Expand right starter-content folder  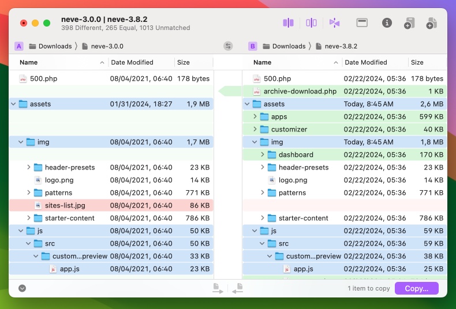click(262, 218)
